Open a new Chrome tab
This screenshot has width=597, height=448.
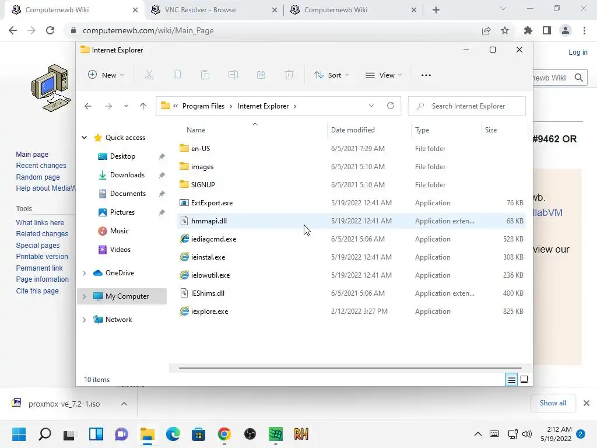click(x=436, y=10)
